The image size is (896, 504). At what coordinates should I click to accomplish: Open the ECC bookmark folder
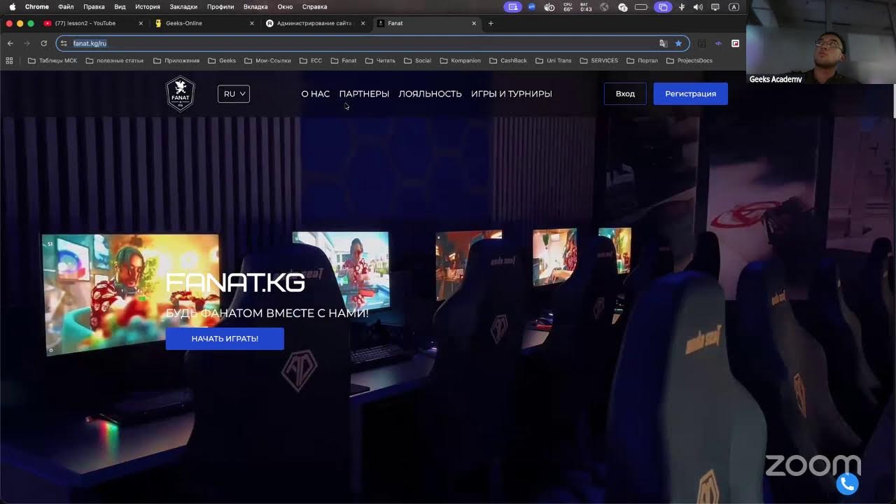point(311,61)
